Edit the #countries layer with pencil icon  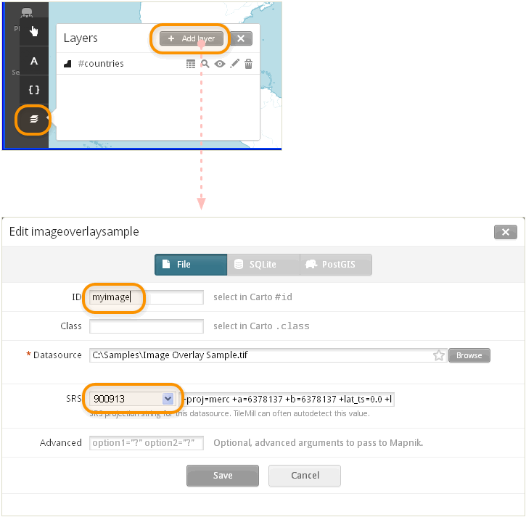click(x=234, y=63)
